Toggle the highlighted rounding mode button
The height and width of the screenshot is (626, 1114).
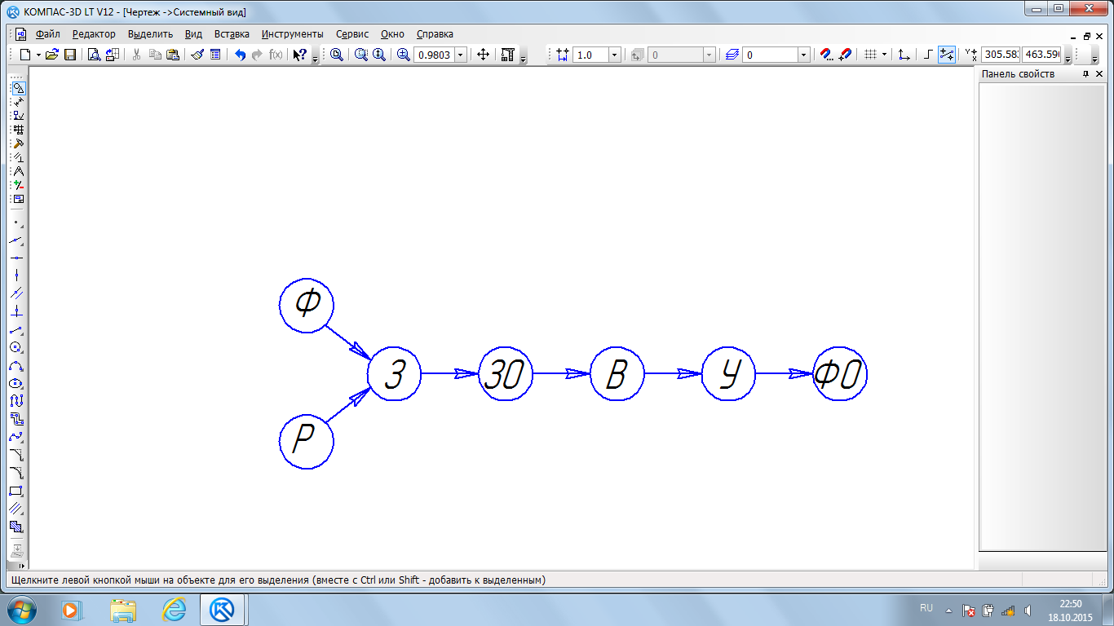[x=947, y=55]
